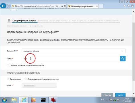Open the browser Home icon
The image size is (135, 103).
pyautogui.click(x=125, y=6)
